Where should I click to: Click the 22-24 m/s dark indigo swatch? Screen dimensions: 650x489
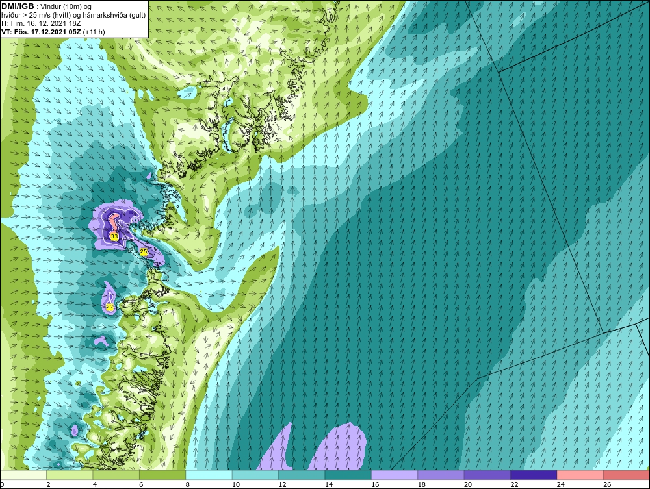[x=534, y=475]
